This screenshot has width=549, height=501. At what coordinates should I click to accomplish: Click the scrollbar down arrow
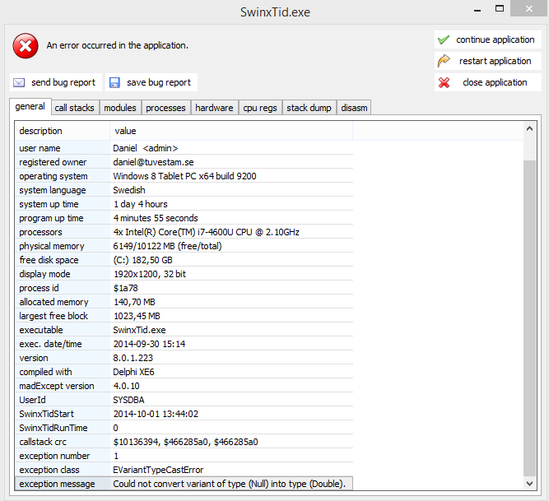coord(529,484)
